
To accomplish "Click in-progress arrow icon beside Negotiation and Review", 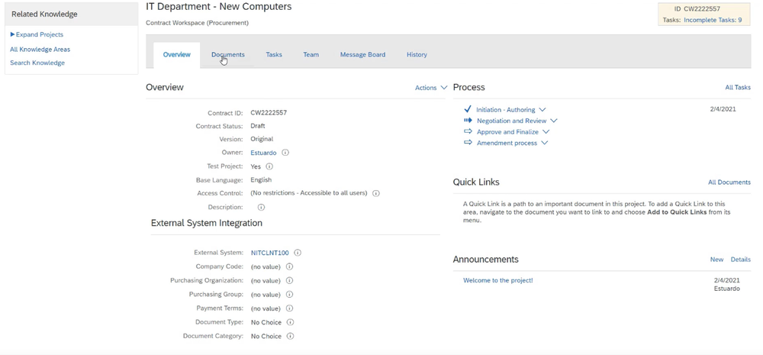I will pos(468,121).
